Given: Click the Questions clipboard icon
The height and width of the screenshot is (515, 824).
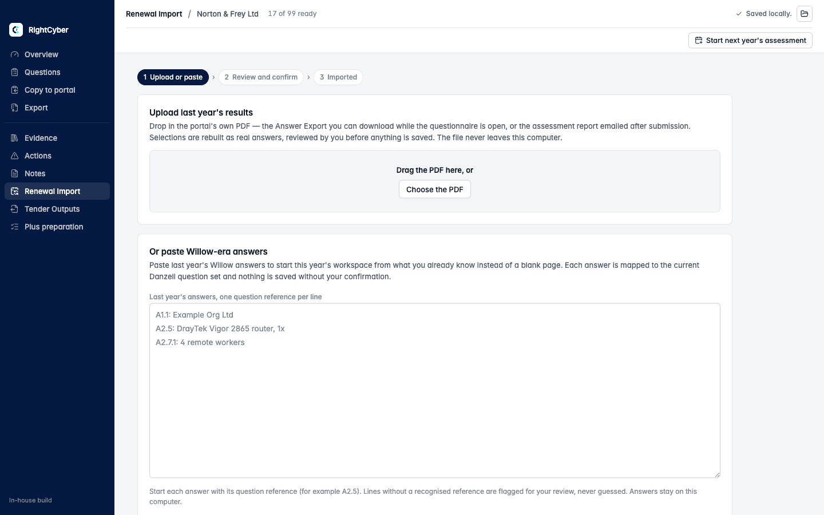Looking at the screenshot, I should pos(15,72).
